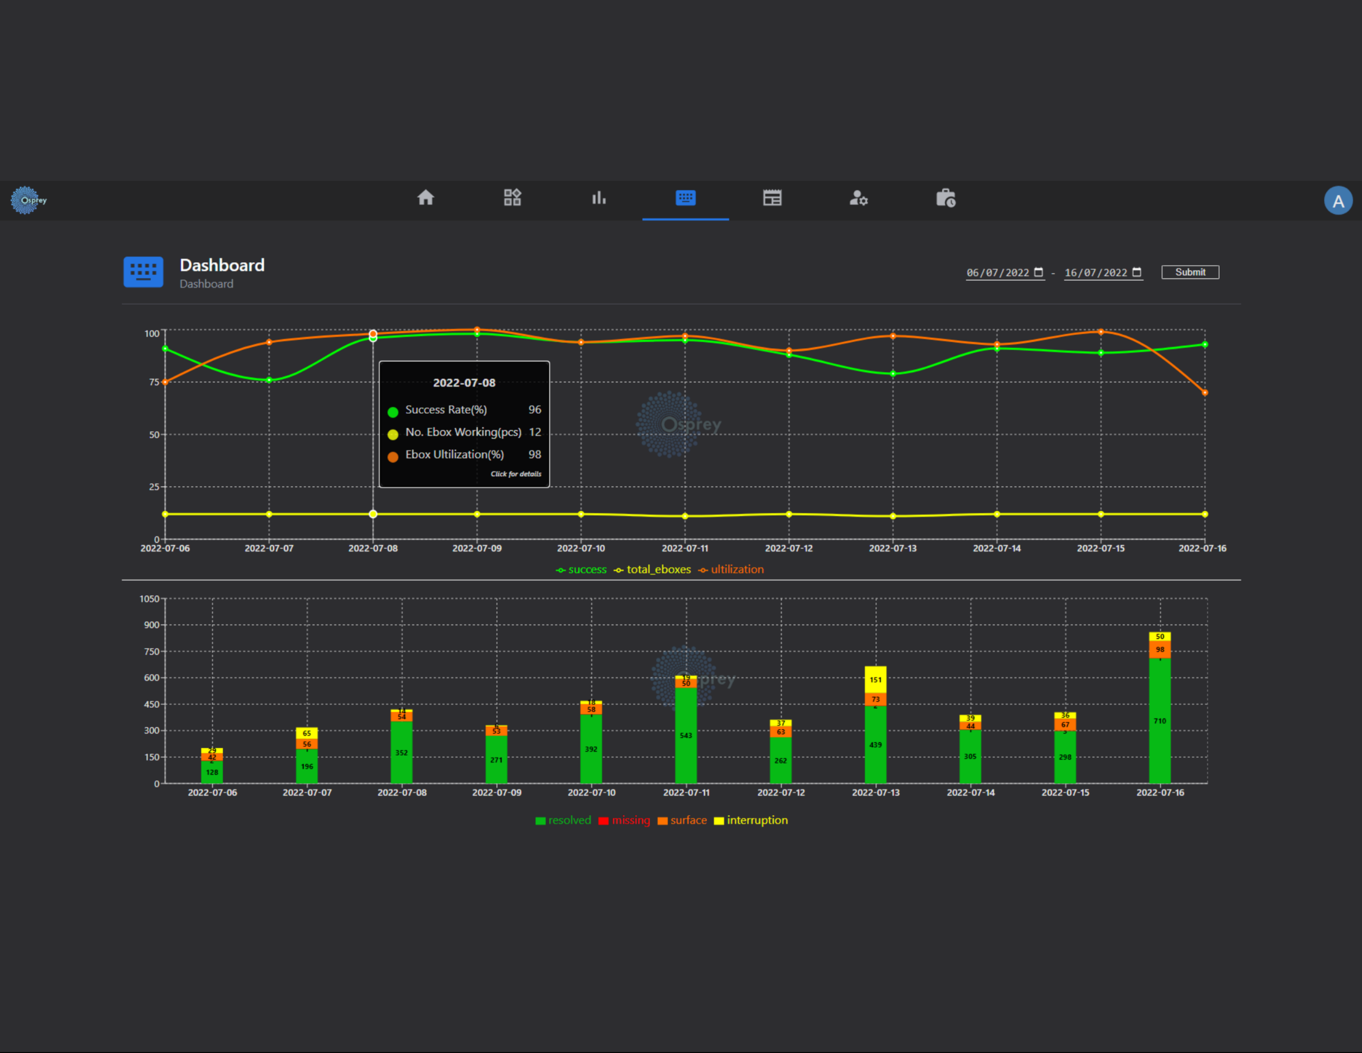Open the bar chart statistics icon
The width and height of the screenshot is (1362, 1053).
point(599,198)
